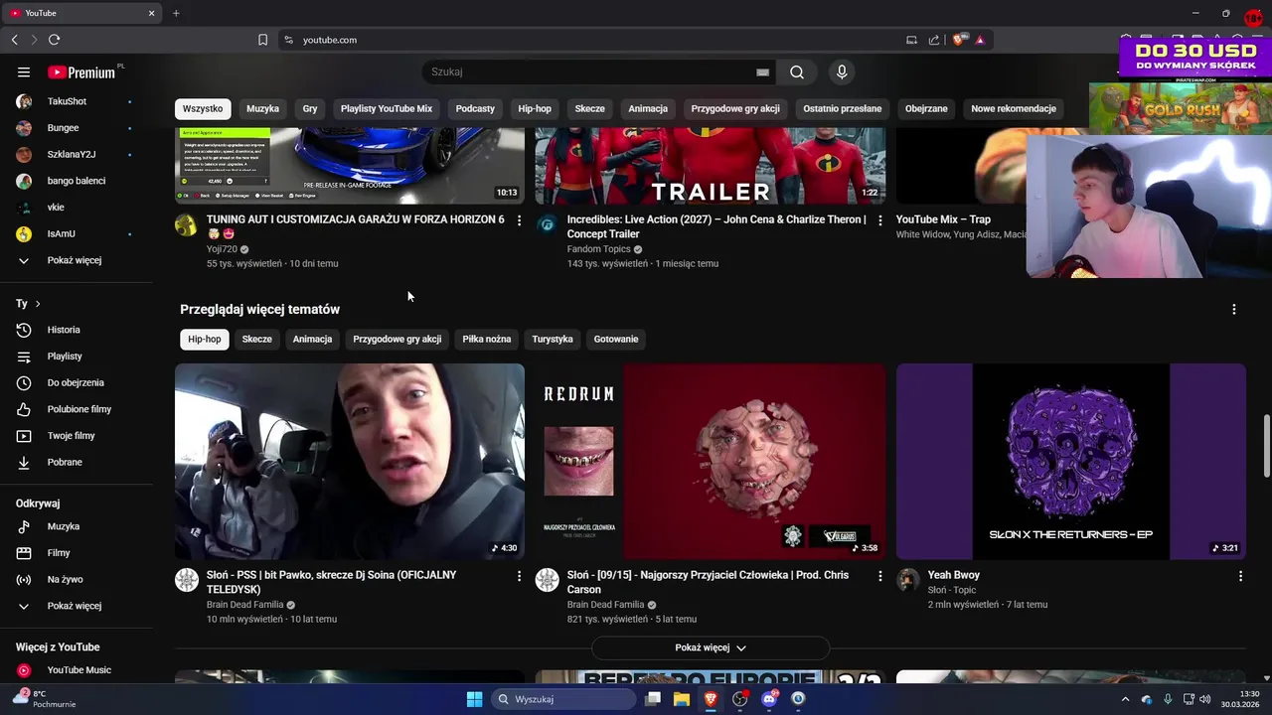
Task: Open options for Przeglądaj więcej tematów section
Action: point(1234,310)
